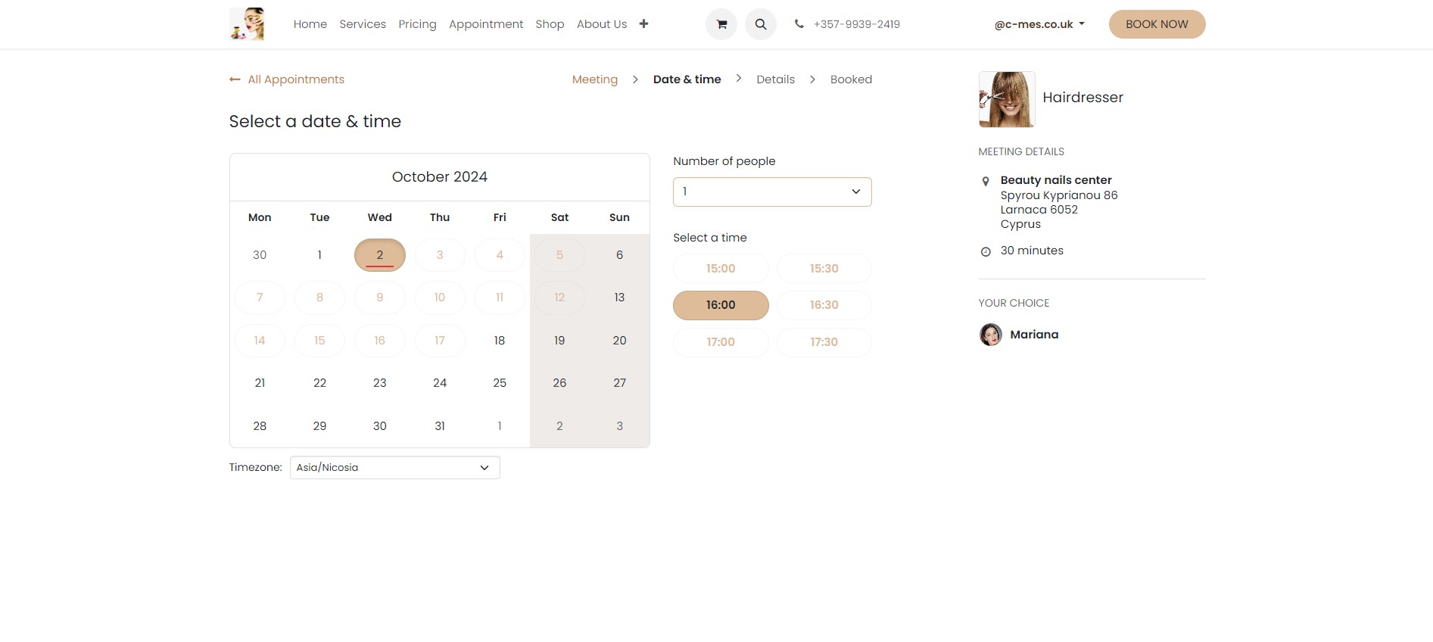1433x642 pixels.
Task: Click the location pin icon
Action: [986, 181]
